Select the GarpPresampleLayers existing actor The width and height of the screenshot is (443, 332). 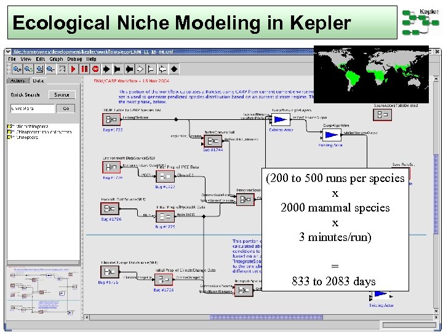click(x=281, y=120)
